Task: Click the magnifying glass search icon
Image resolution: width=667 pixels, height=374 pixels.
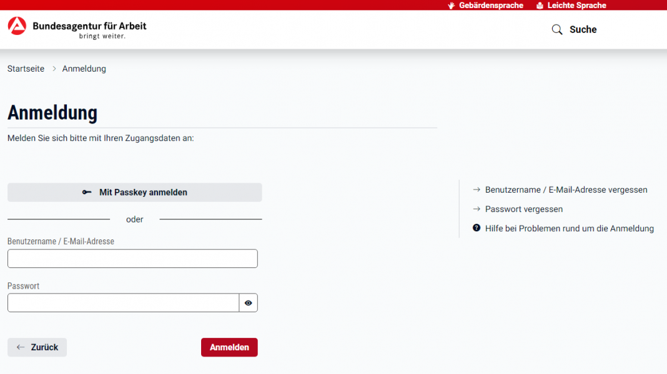Action: 557,29
